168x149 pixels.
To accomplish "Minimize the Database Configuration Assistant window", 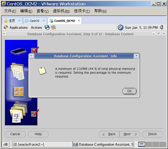I will click(153, 34).
